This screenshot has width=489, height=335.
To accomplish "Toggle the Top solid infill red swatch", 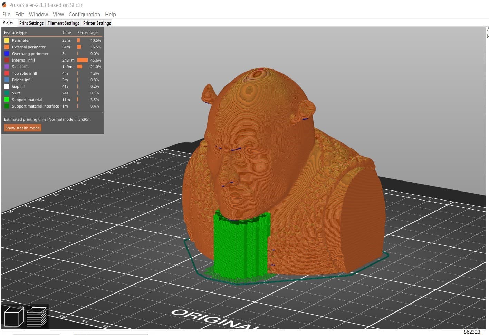I will pos(7,73).
